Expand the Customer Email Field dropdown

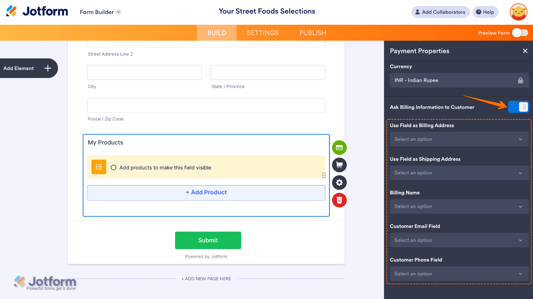point(459,240)
